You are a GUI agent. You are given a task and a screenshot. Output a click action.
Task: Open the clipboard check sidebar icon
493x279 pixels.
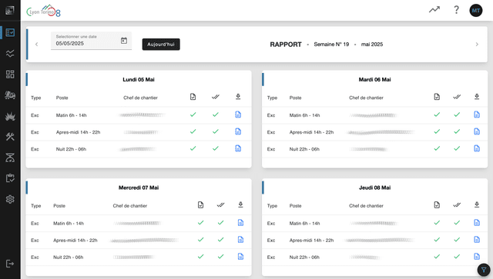tap(10, 178)
